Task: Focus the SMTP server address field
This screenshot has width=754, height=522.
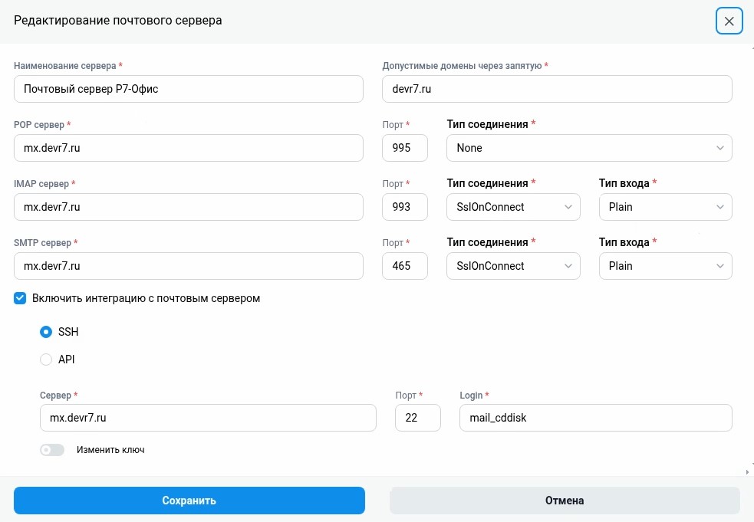Action: 189,266
